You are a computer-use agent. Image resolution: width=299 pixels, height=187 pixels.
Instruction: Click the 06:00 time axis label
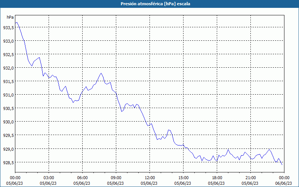(82, 178)
